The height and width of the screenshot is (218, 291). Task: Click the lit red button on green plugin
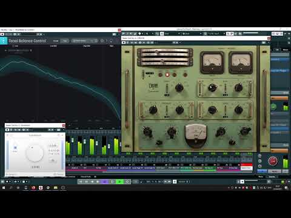(x=167, y=74)
